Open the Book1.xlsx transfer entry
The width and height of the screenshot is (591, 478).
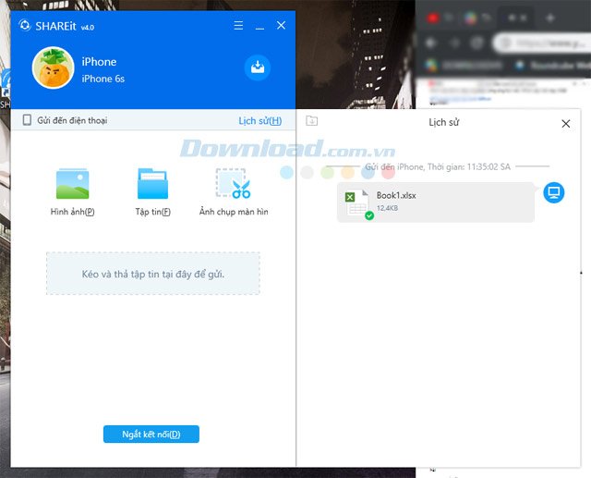(x=435, y=202)
